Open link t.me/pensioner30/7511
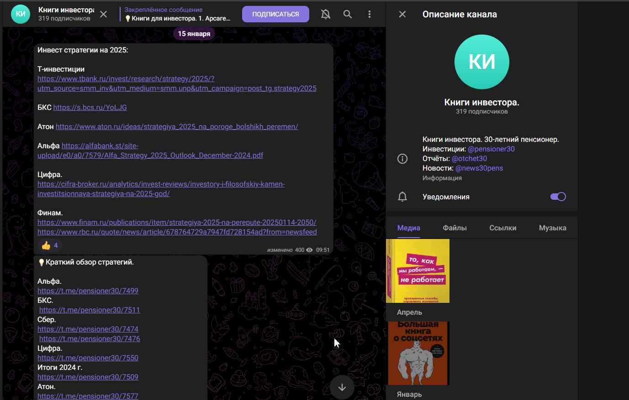 90,310
